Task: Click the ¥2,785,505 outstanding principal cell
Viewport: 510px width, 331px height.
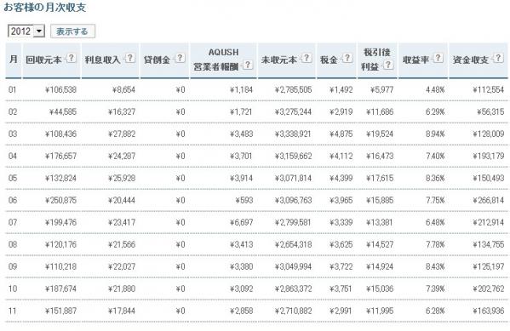Action: tap(293, 89)
